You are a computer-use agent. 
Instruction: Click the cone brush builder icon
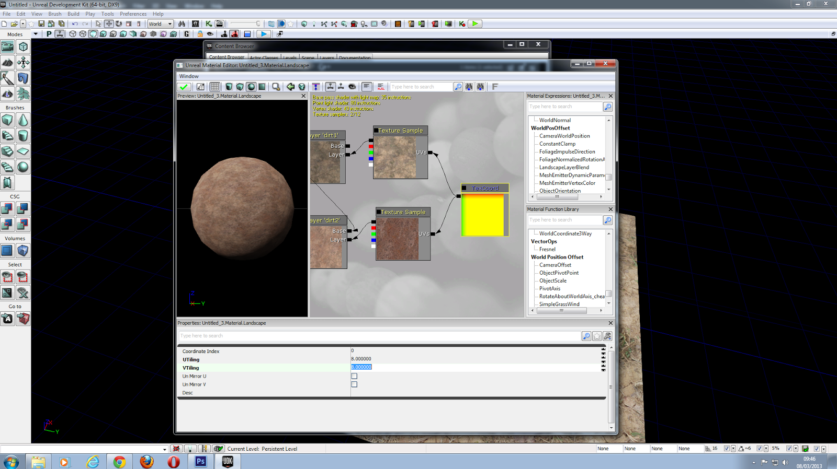pyautogui.click(x=23, y=120)
